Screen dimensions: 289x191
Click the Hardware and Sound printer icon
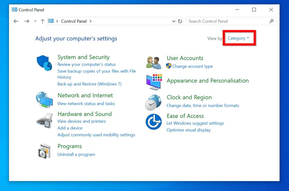click(44, 120)
